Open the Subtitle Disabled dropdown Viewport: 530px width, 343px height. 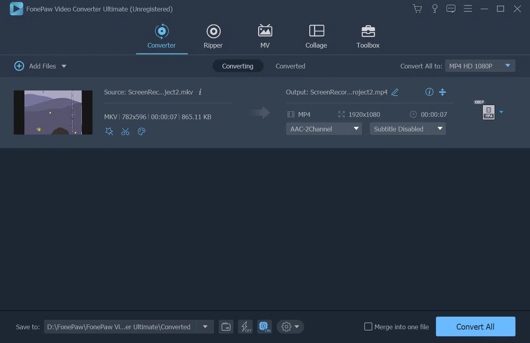[x=408, y=129]
